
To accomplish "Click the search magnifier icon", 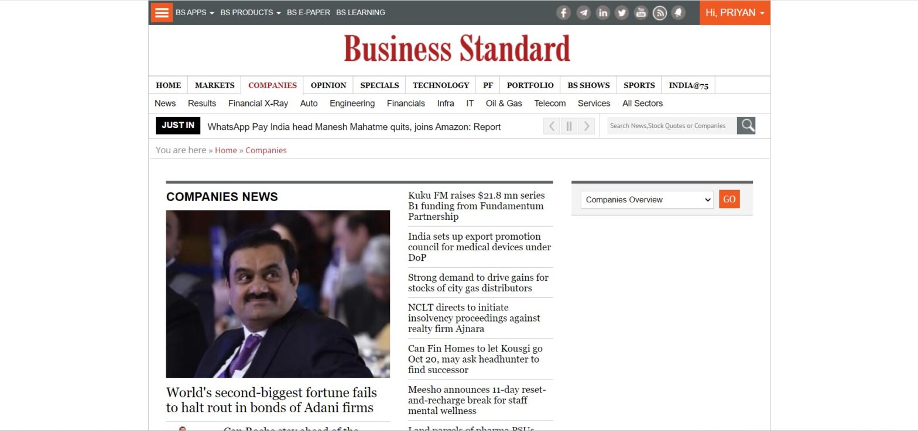I will 746,125.
